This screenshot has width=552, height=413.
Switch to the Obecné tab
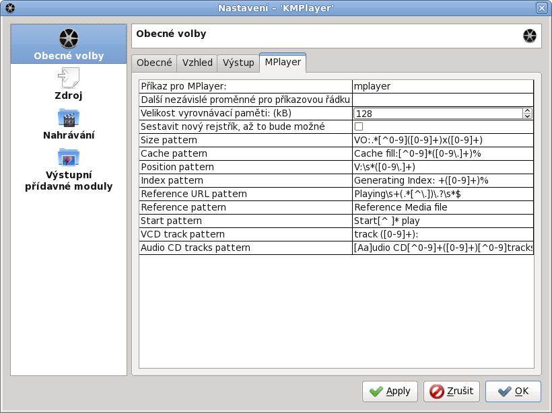(154, 63)
